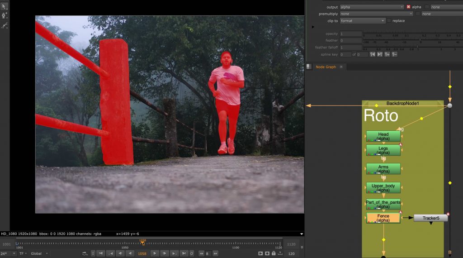This screenshot has height=258, width=463.
Task: Toggle the checkbox beside premultiply's second none
Action: tap(417, 14)
